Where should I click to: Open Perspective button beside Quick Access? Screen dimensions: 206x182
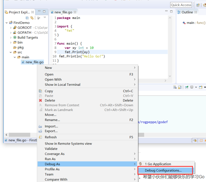coord(198,5)
